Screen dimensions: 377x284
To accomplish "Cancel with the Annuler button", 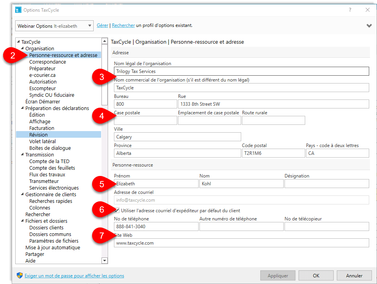I will pos(354,275).
